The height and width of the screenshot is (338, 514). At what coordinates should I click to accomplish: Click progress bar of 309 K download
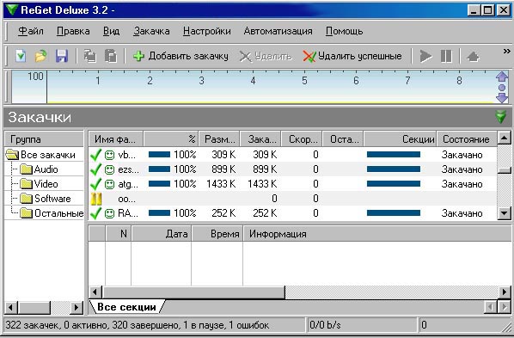159,155
